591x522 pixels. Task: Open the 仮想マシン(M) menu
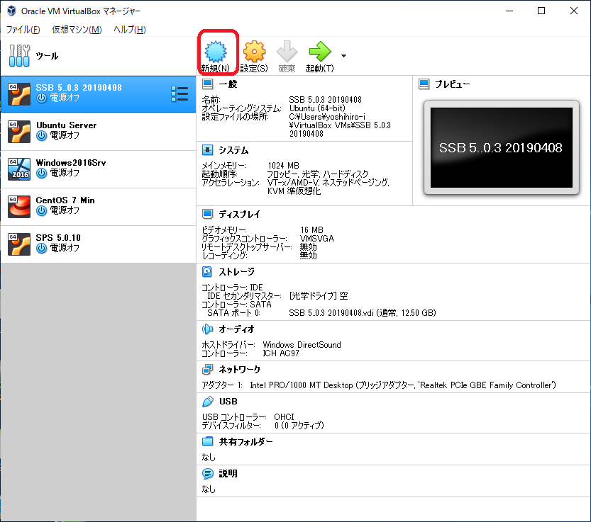77,29
